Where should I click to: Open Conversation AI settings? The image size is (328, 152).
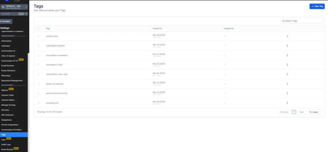click(8, 51)
